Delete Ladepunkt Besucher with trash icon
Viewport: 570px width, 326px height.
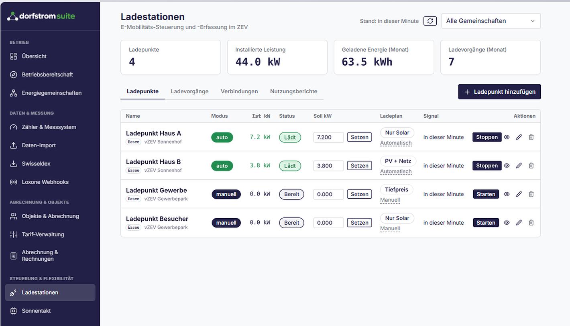[x=531, y=223]
